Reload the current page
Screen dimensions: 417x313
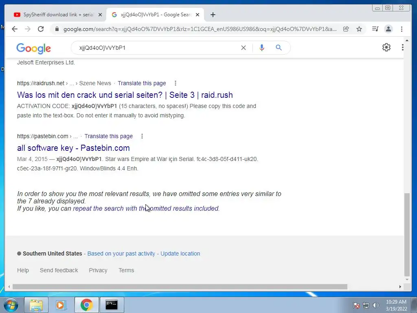point(41,29)
